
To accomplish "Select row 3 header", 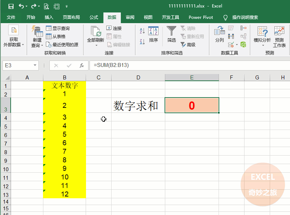I will (6, 105).
